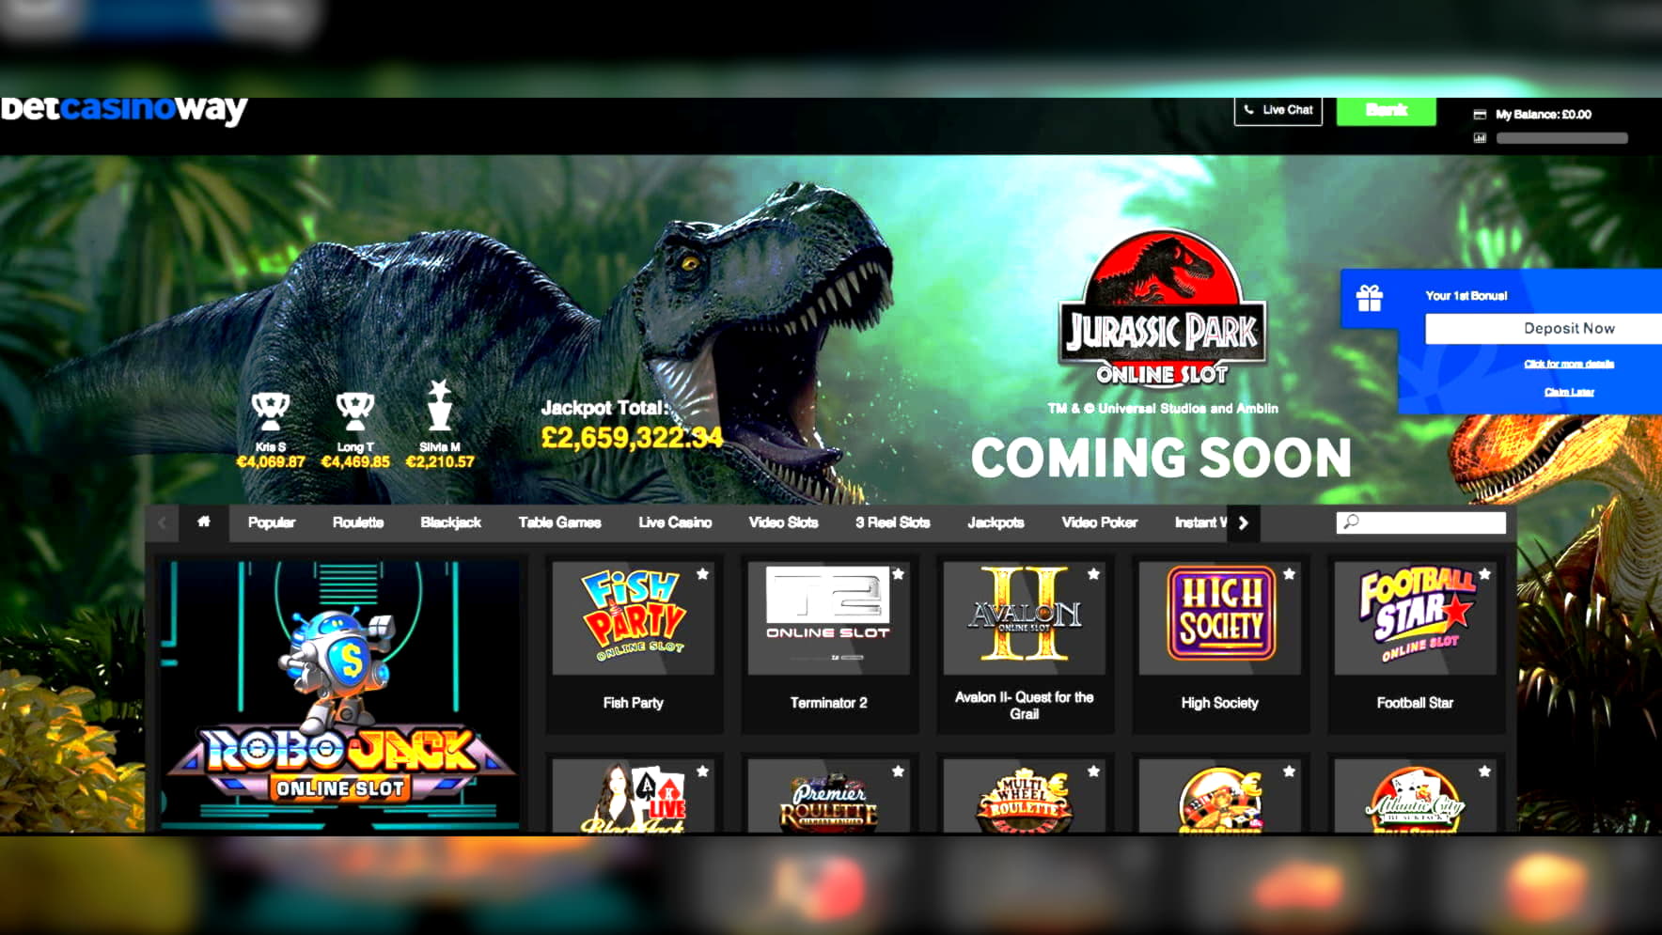Open the Video Slots category
Screen dimensions: 1662x935
coord(783,522)
